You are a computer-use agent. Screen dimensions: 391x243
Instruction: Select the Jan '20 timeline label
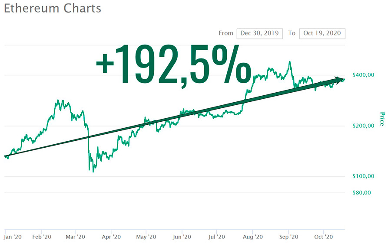13,237
